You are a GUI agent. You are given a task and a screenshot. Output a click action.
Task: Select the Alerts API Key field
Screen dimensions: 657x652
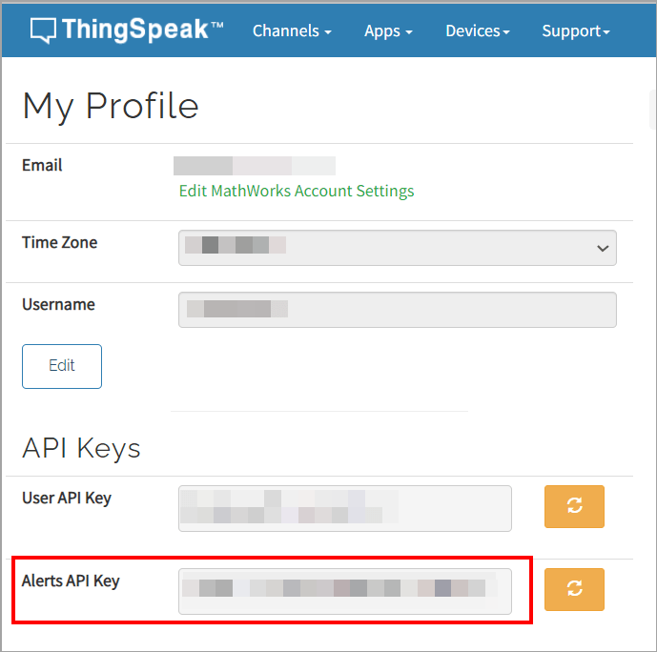(344, 591)
